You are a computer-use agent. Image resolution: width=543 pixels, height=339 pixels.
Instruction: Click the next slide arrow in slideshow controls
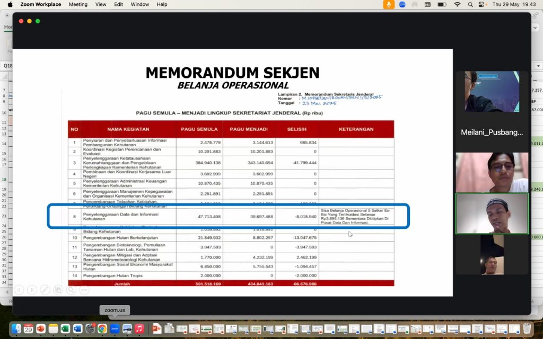pyautogui.click(x=32, y=290)
